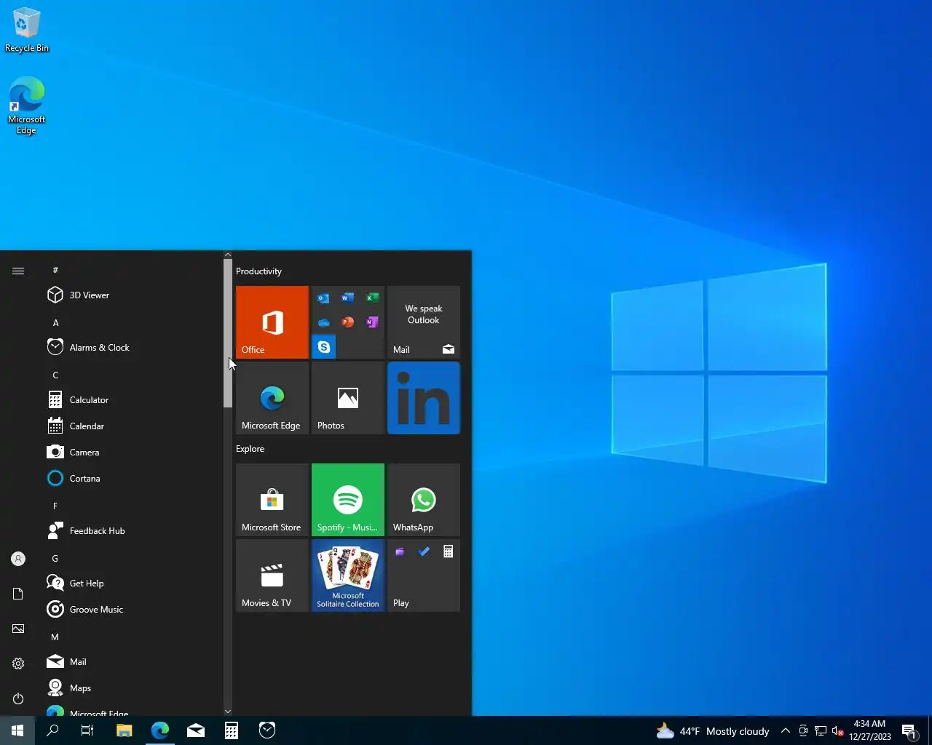The width and height of the screenshot is (932, 745).
Task: Click the muted volume tray icon
Action: [838, 731]
